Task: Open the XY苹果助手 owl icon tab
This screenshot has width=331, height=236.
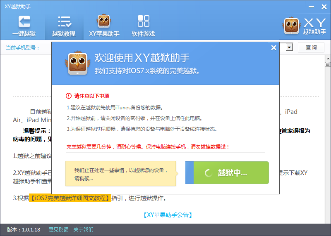Action: (104, 26)
